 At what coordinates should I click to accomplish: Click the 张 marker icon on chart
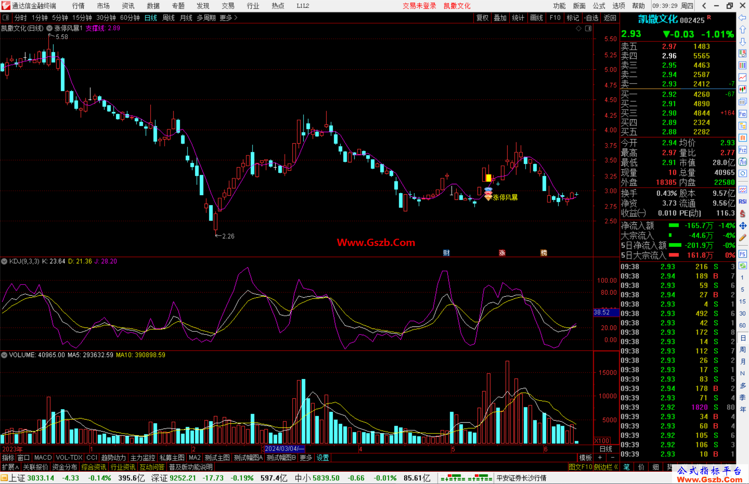(x=502, y=253)
